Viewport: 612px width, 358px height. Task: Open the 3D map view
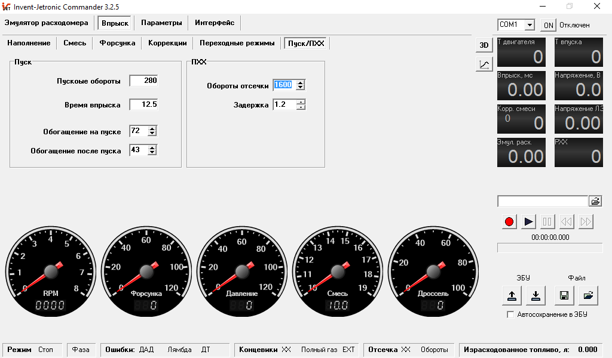pos(484,45)
